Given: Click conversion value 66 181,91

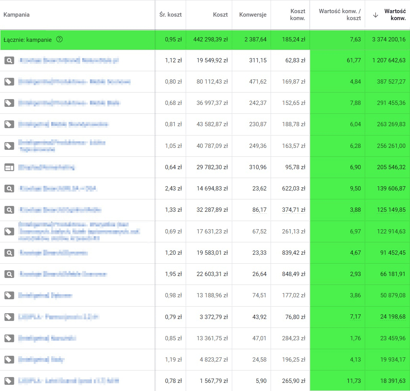Looking at the screenshot, I should [393, 274].
